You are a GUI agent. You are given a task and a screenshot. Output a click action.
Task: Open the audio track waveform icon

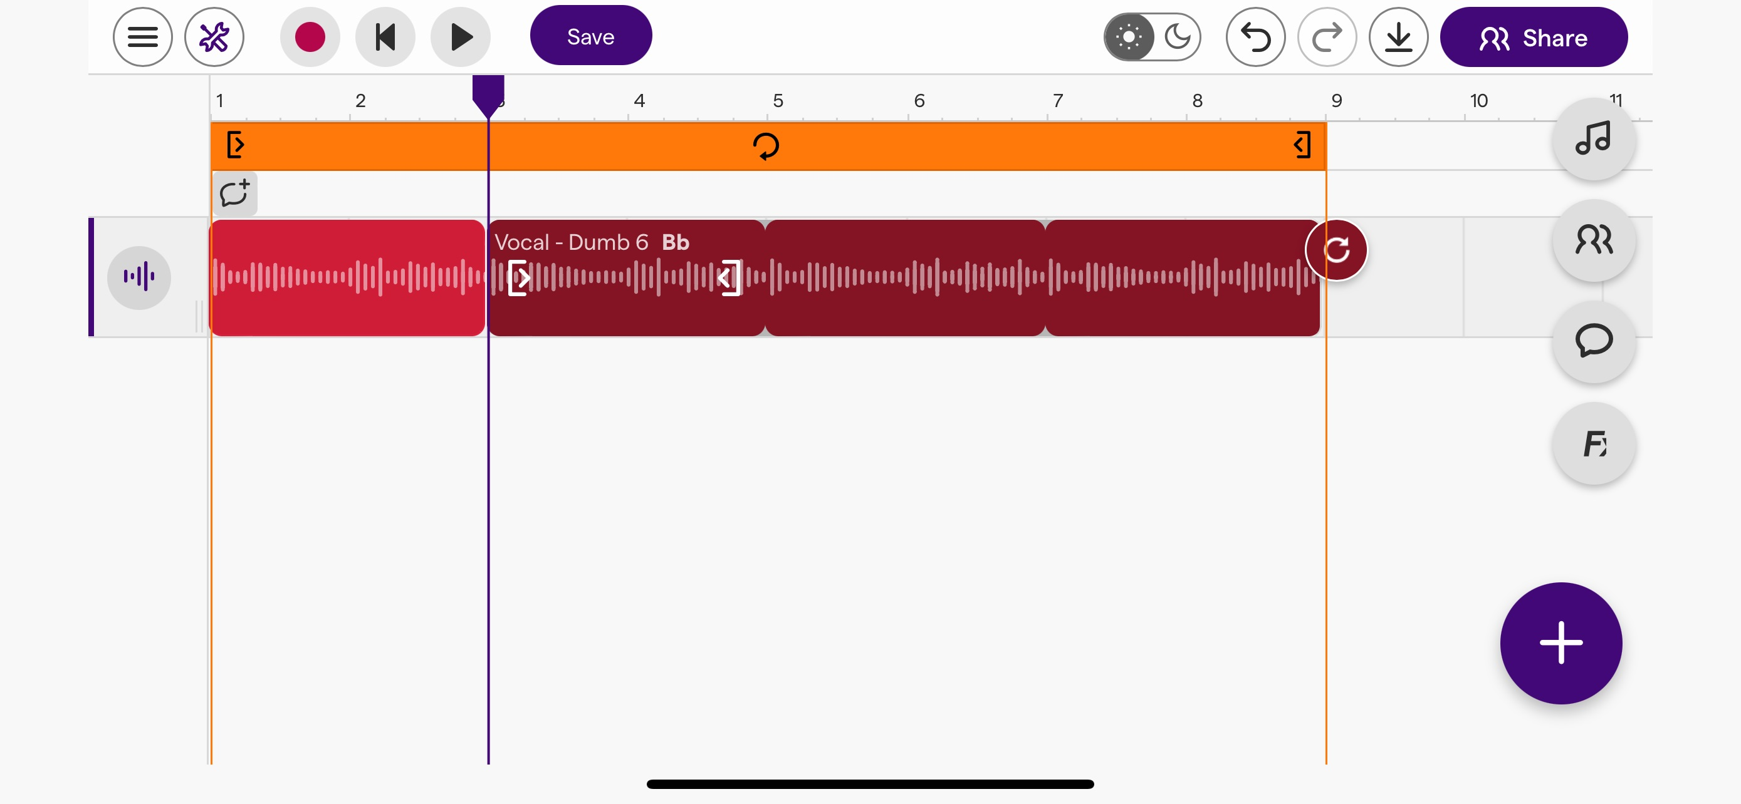point(139,277)
